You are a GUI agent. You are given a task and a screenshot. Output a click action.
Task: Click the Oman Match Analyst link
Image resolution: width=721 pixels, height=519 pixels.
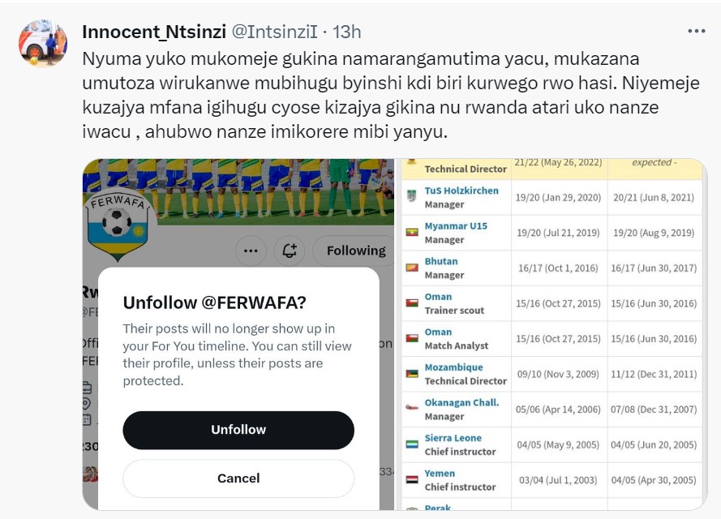[438, 332]
